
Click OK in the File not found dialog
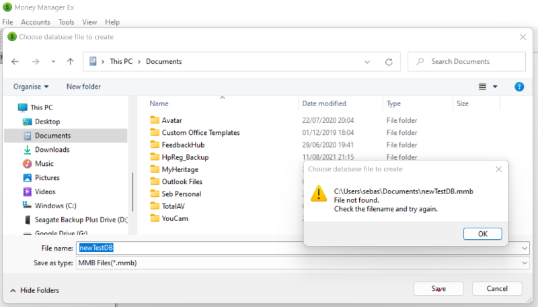(x=482, y=234)
